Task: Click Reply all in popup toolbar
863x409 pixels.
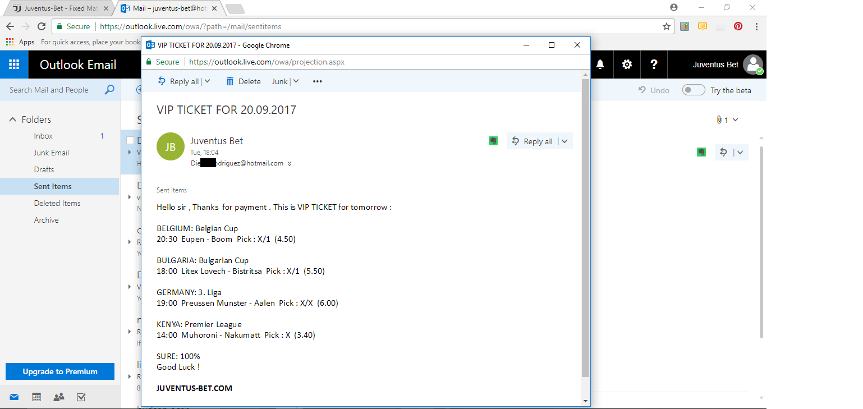Action: (178, 81)
